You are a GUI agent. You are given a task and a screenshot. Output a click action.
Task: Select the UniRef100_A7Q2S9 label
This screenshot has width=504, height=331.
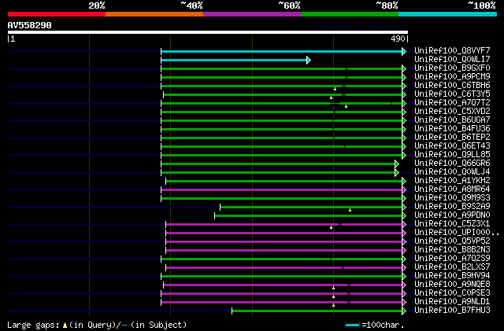(x=452, y=259)
